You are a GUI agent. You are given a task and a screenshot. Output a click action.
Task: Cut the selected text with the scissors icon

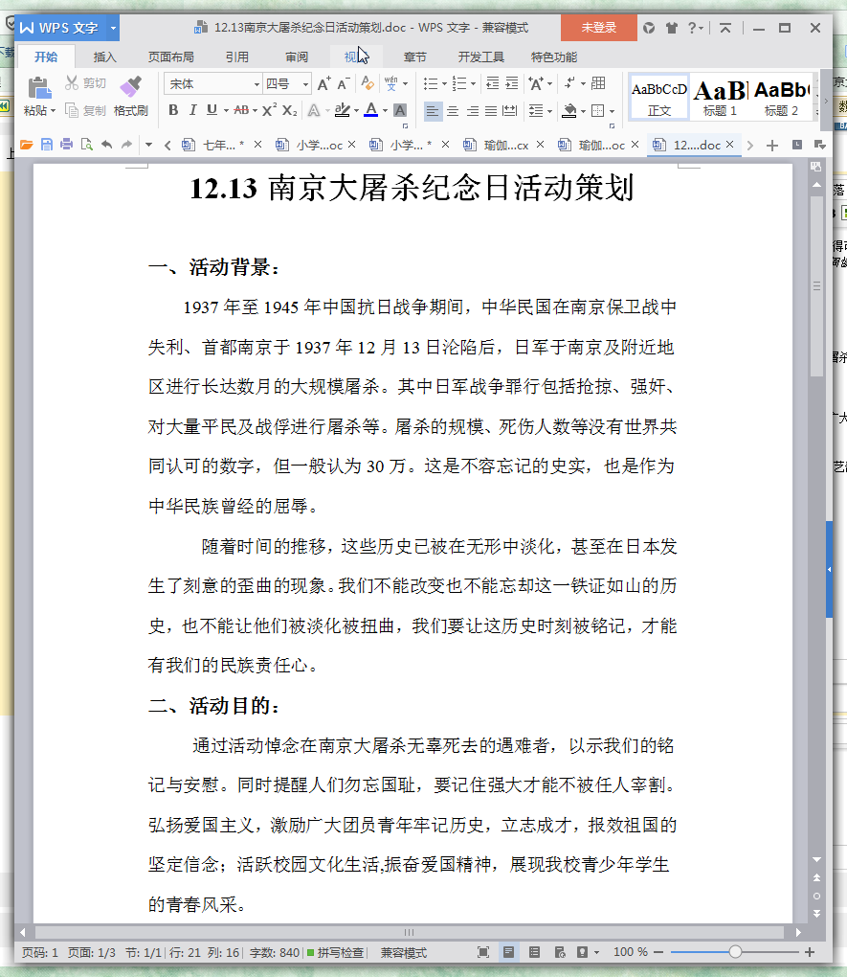point(72,83)
